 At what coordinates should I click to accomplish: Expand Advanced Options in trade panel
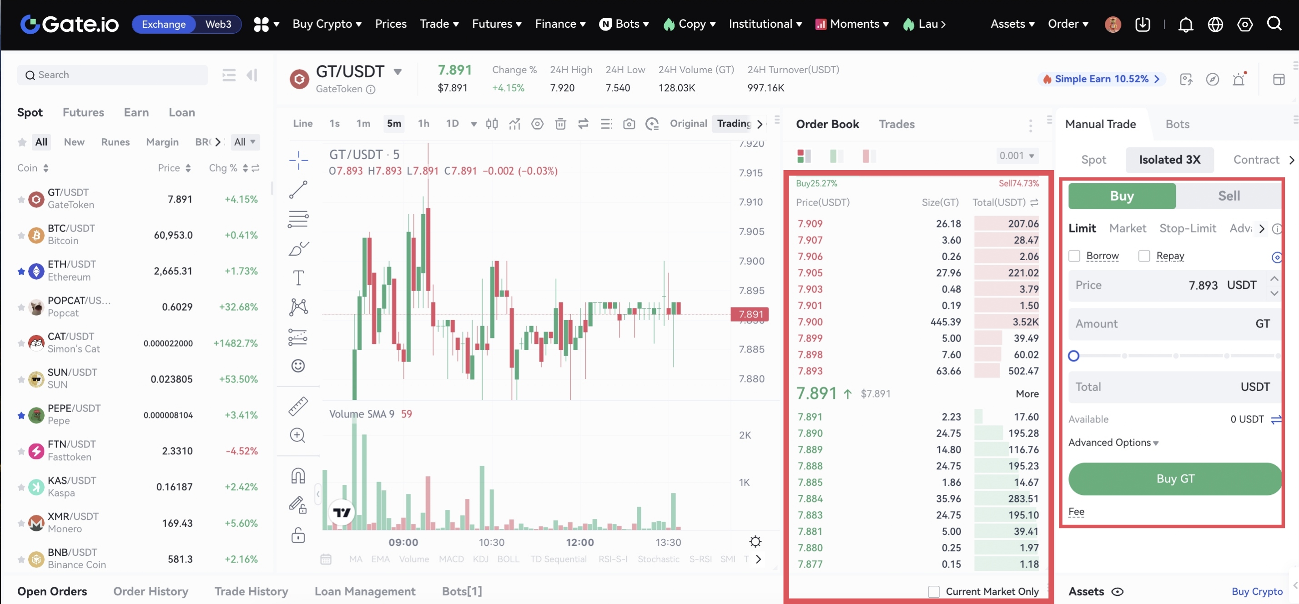[x=1113, y=443]
